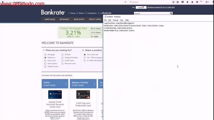The image size is (214, 120).
Task: Click the creditkarma.com/shop/autos line in Notepad
Action: pyautogui.click(x=118, y=28)
